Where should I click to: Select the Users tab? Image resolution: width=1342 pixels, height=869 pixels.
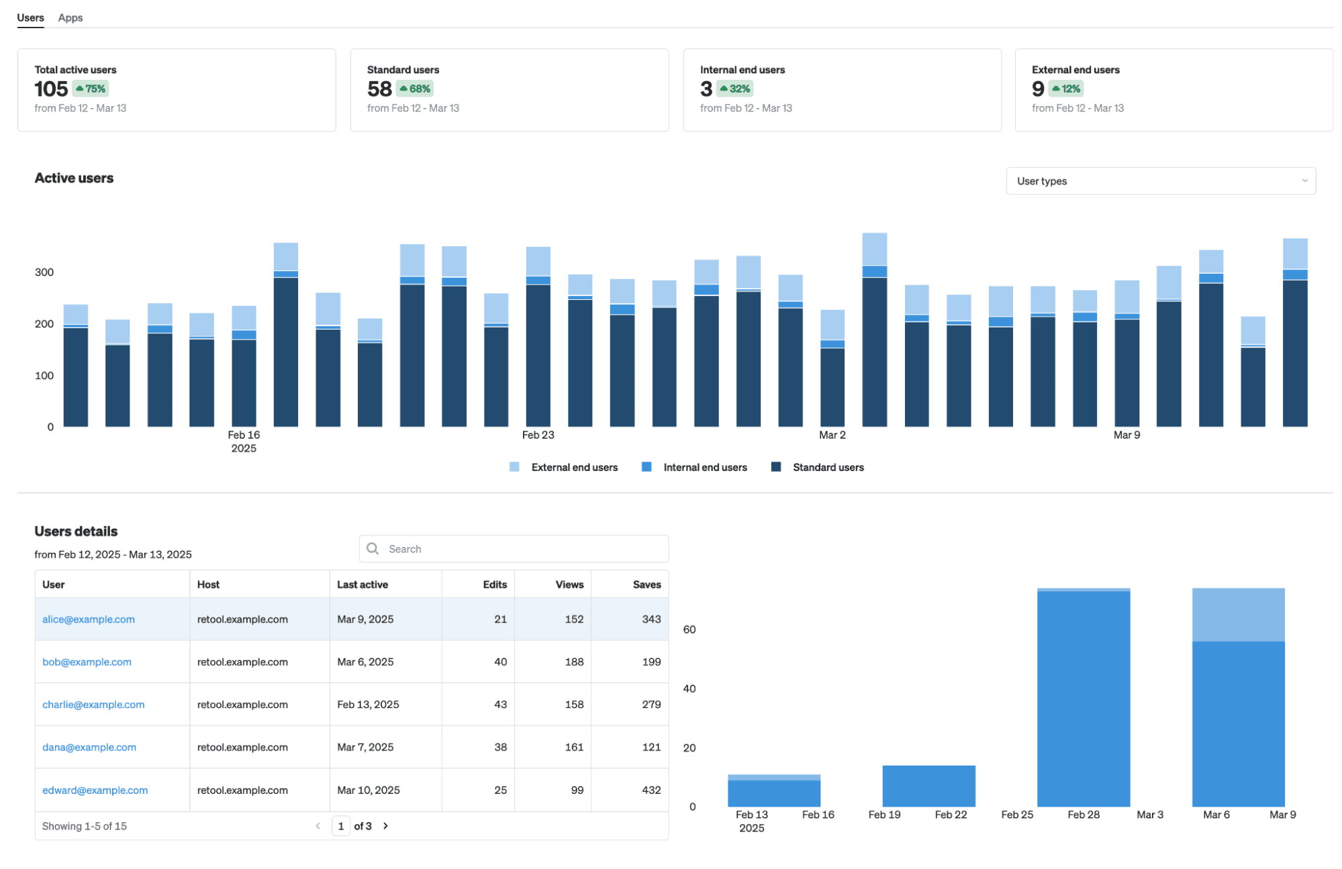(30, 17)
